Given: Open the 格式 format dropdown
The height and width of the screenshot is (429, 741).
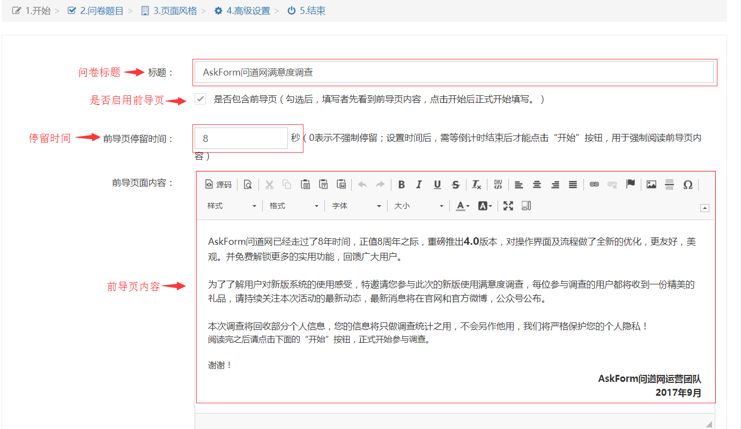Looking at the screenshot, I should 294,206.
